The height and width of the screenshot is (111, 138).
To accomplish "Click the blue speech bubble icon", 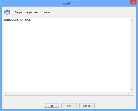I will [x=7, y=12].
